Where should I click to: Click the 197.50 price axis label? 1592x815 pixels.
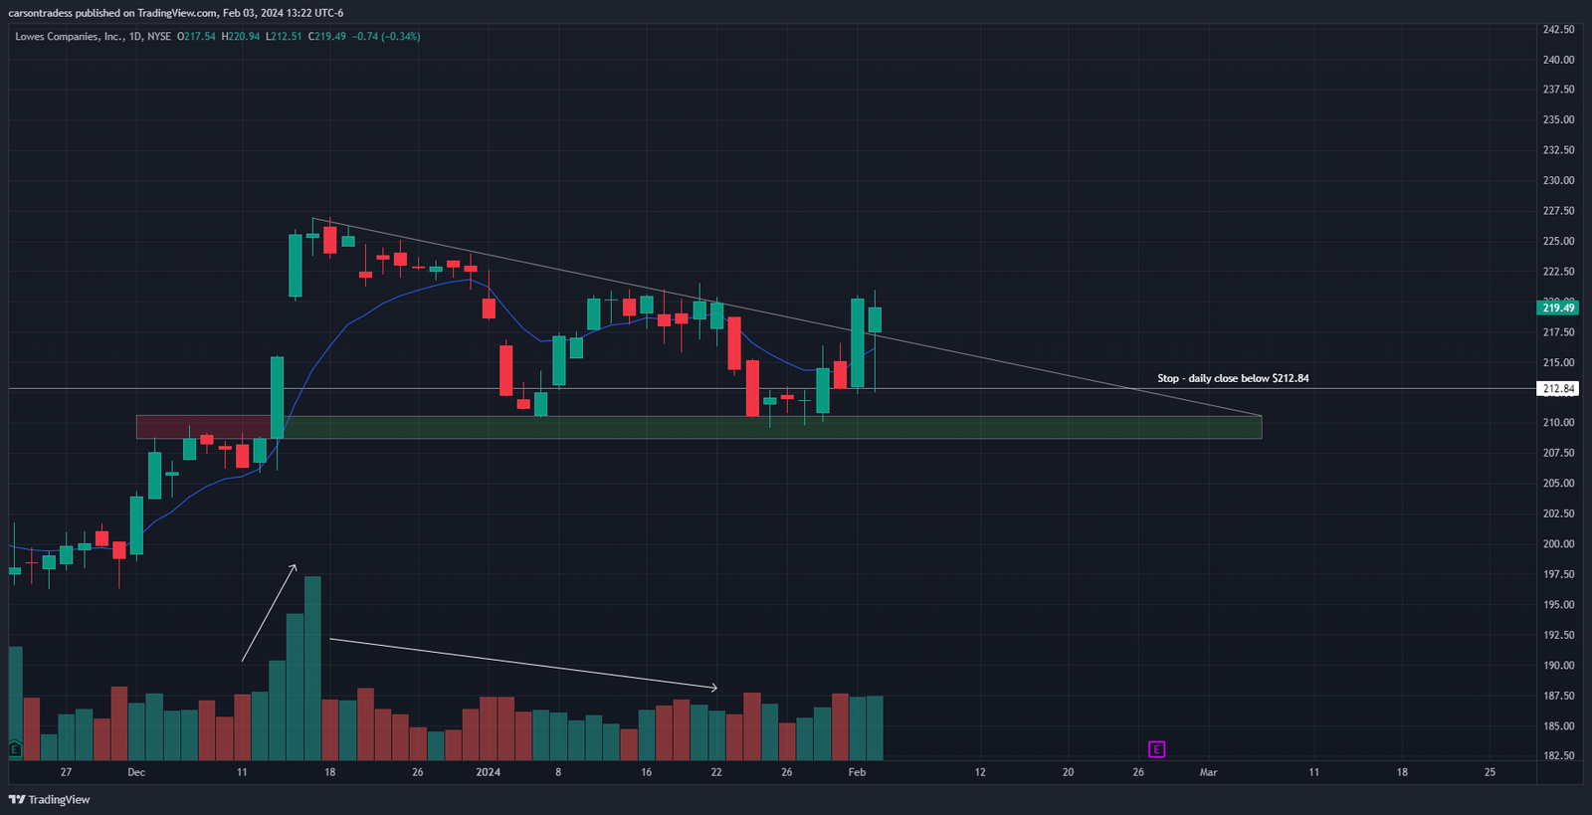(x=1558, y=574)
